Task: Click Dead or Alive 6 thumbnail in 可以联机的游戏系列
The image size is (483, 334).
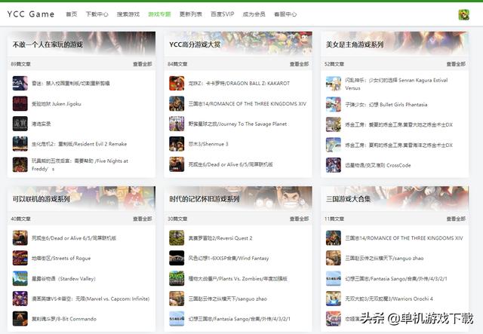Action: (x=20, y=238)
